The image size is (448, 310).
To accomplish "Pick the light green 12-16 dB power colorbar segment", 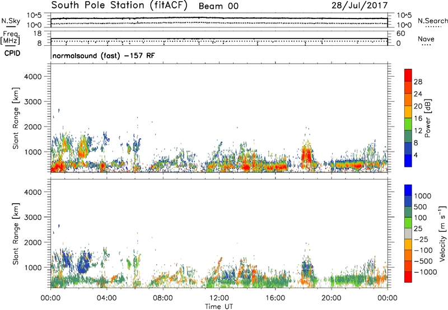I will (408, 124).
